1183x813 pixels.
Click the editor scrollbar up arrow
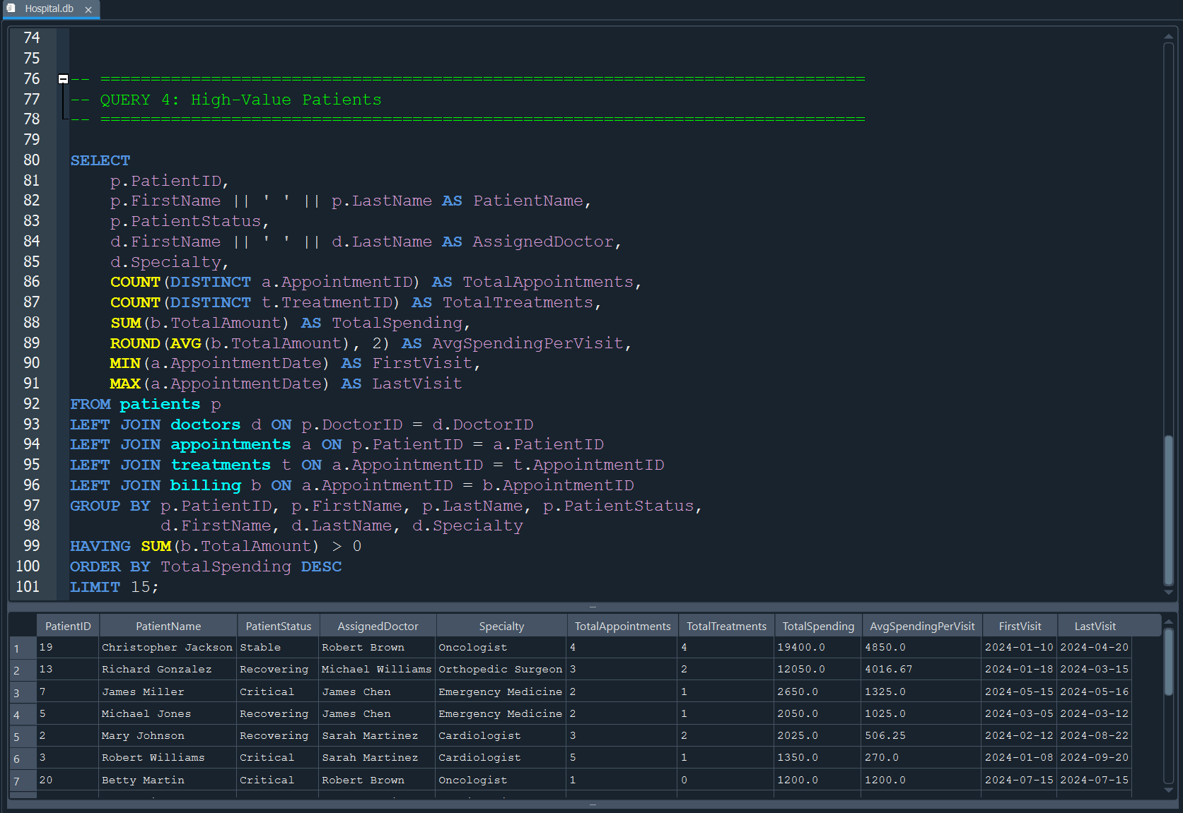(1168, 36)
